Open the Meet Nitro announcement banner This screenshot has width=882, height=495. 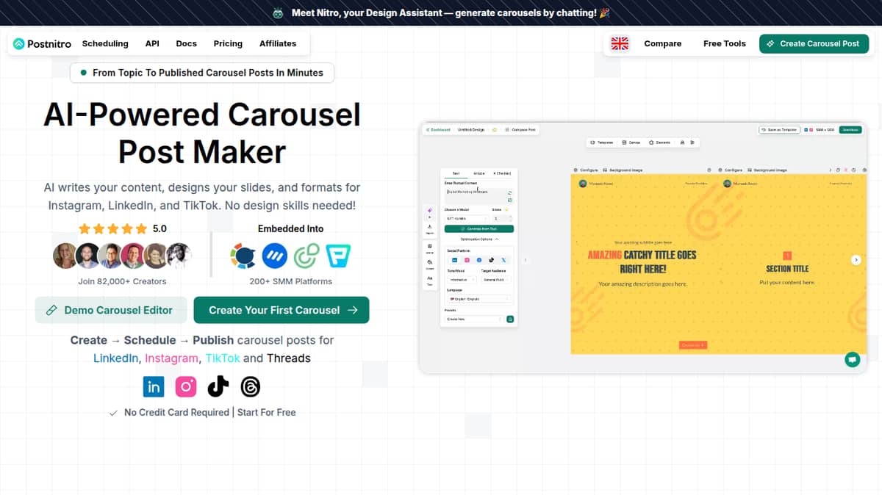coord(441,12)
